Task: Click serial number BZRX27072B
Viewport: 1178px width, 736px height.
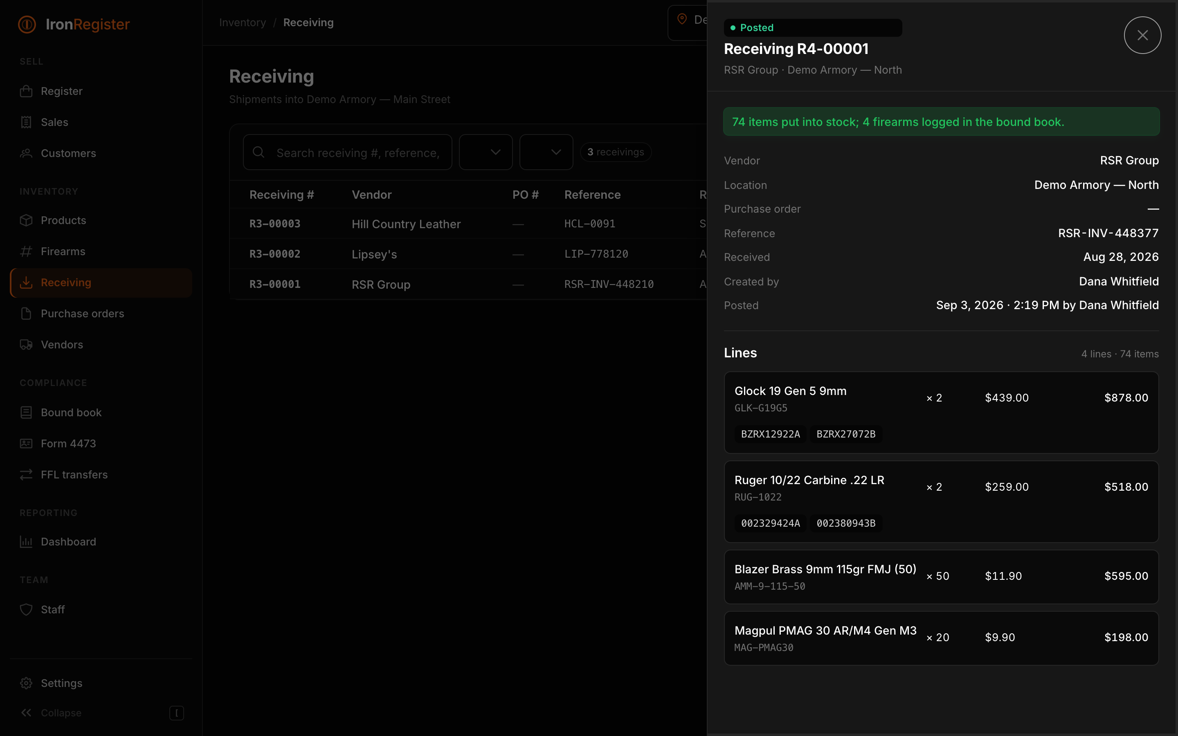Action: (x=845, y=434)
